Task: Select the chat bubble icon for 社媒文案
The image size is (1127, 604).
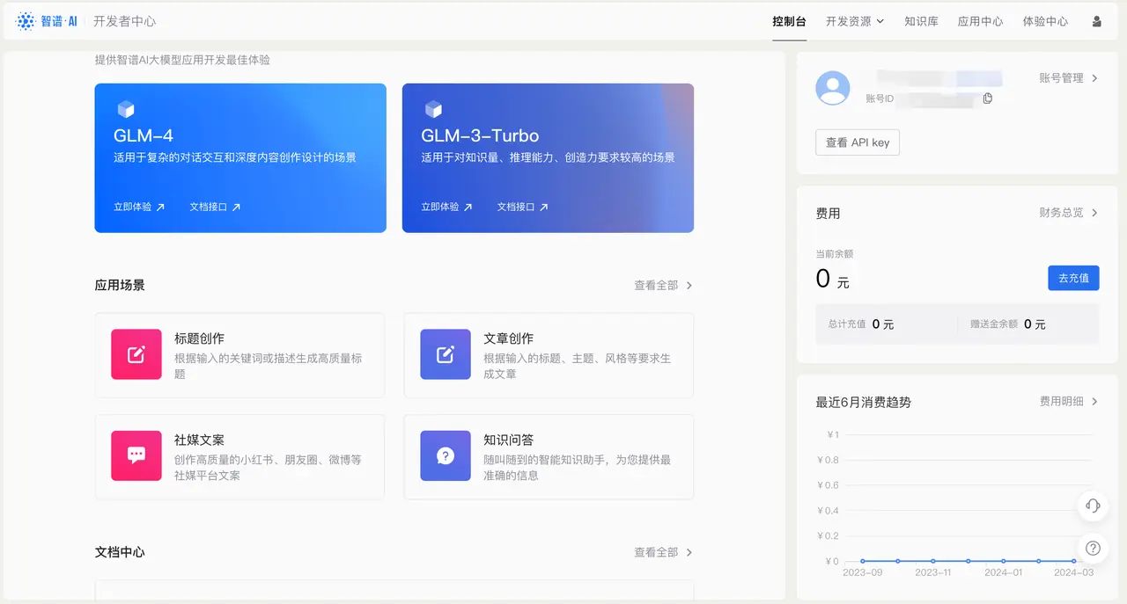Action: [136, 455]
